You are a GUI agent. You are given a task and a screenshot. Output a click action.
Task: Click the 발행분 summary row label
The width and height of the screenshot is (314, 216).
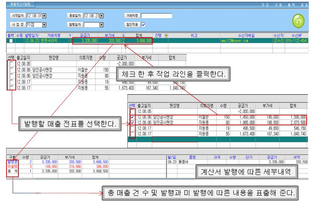12,162
